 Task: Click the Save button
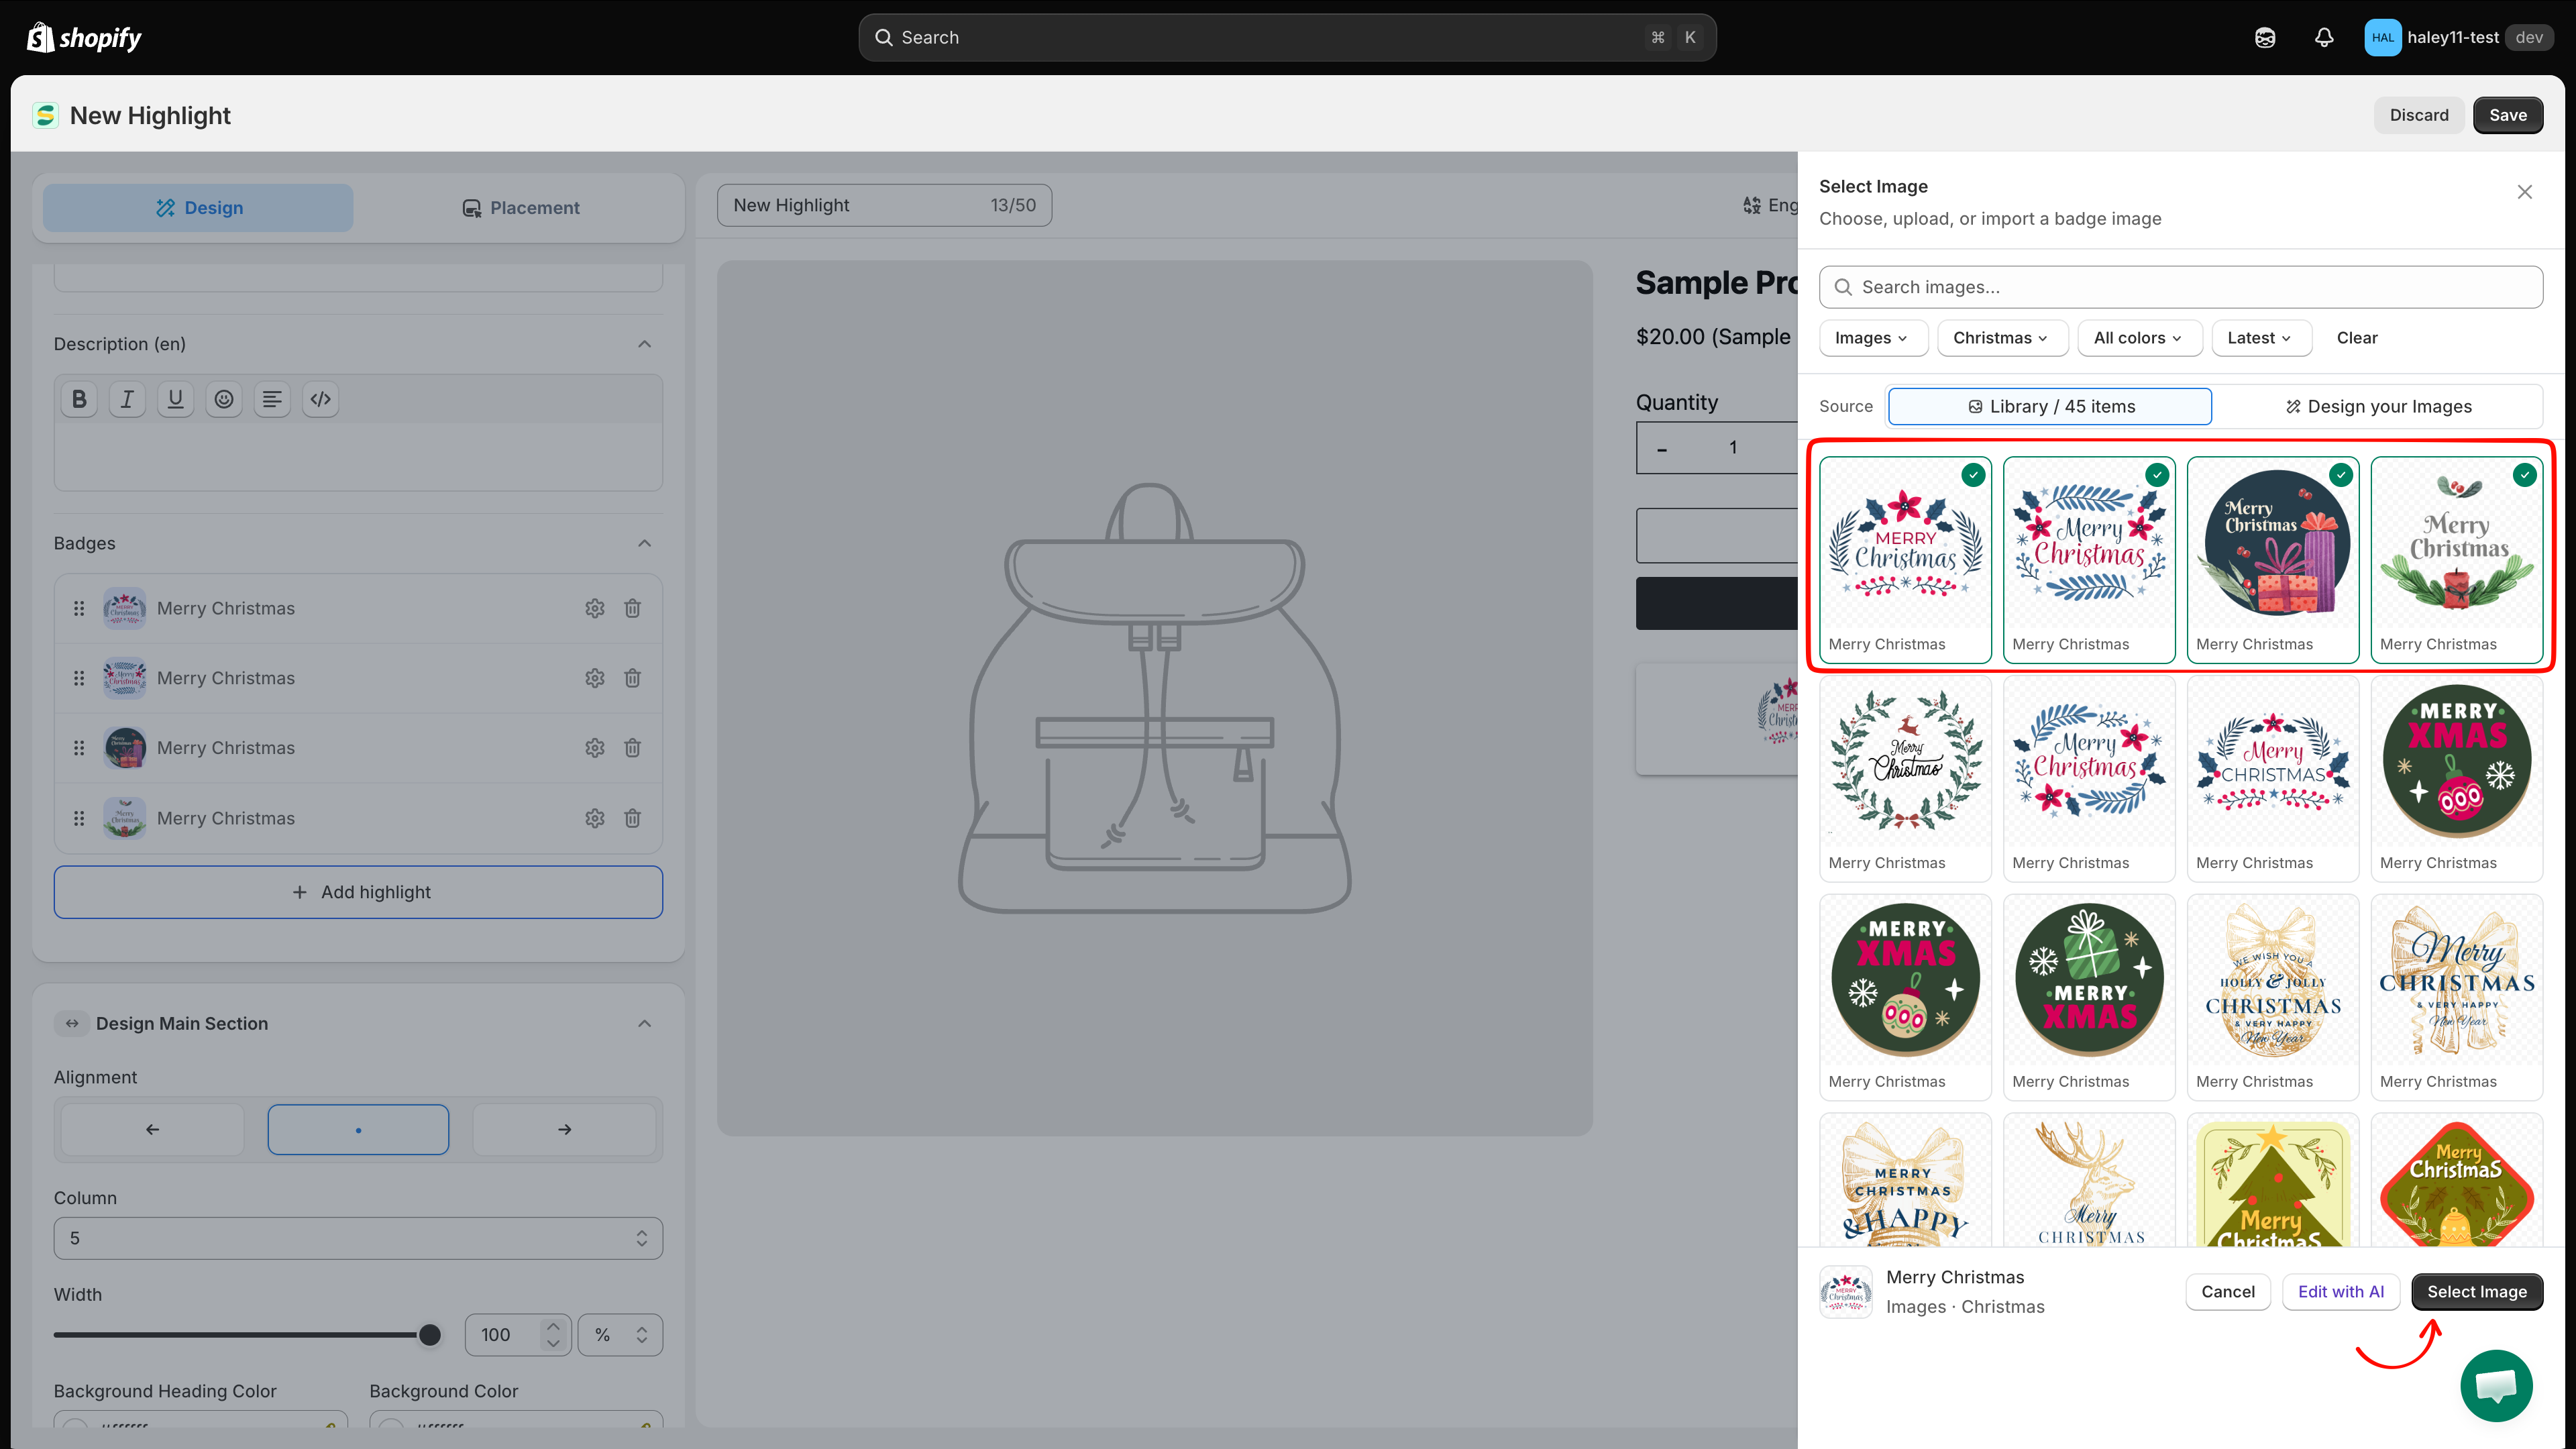(2508, 115)
